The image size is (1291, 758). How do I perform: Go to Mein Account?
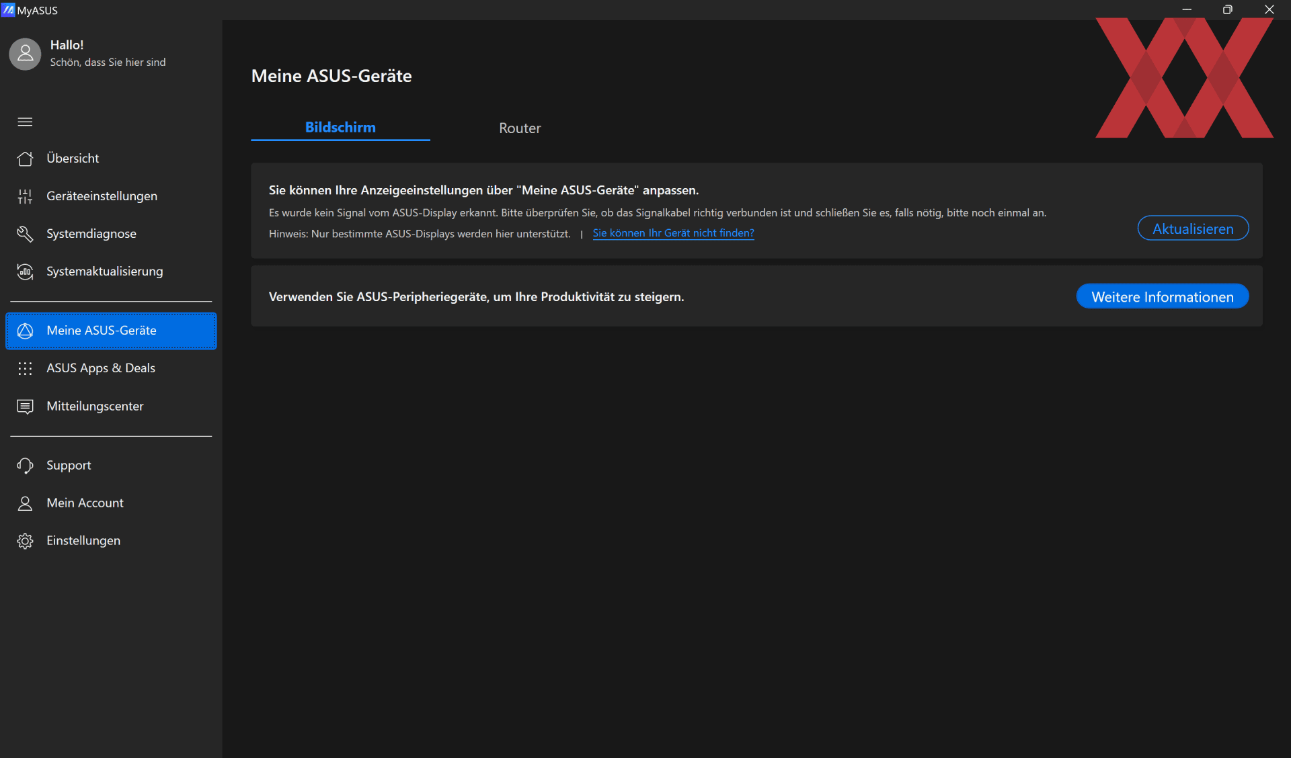[x=111, y=503]
